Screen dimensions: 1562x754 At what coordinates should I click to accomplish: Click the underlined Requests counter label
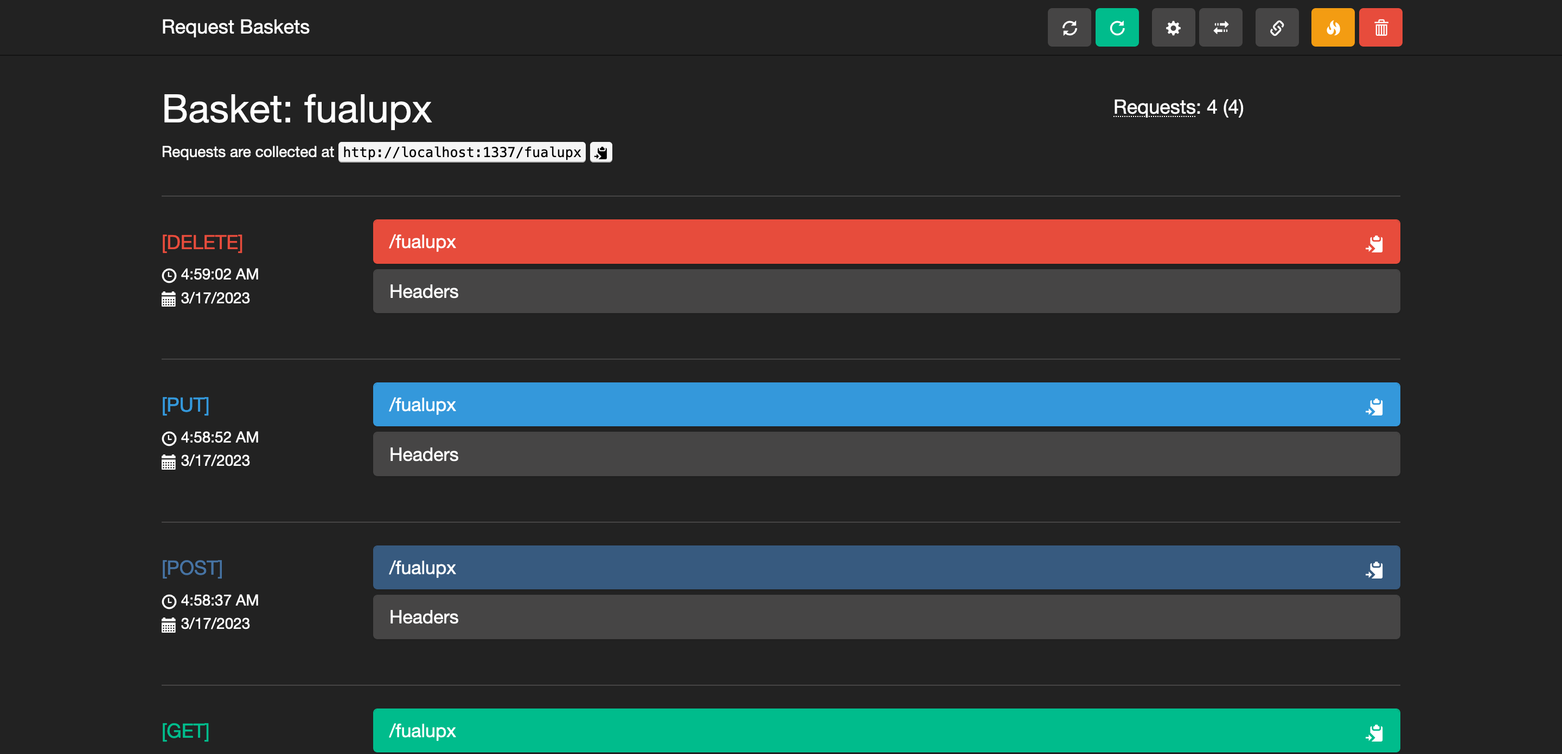point(1156,107)
